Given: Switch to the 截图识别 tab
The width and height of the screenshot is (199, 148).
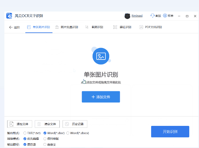Looking at the screenshot, I should pos(94,27).
